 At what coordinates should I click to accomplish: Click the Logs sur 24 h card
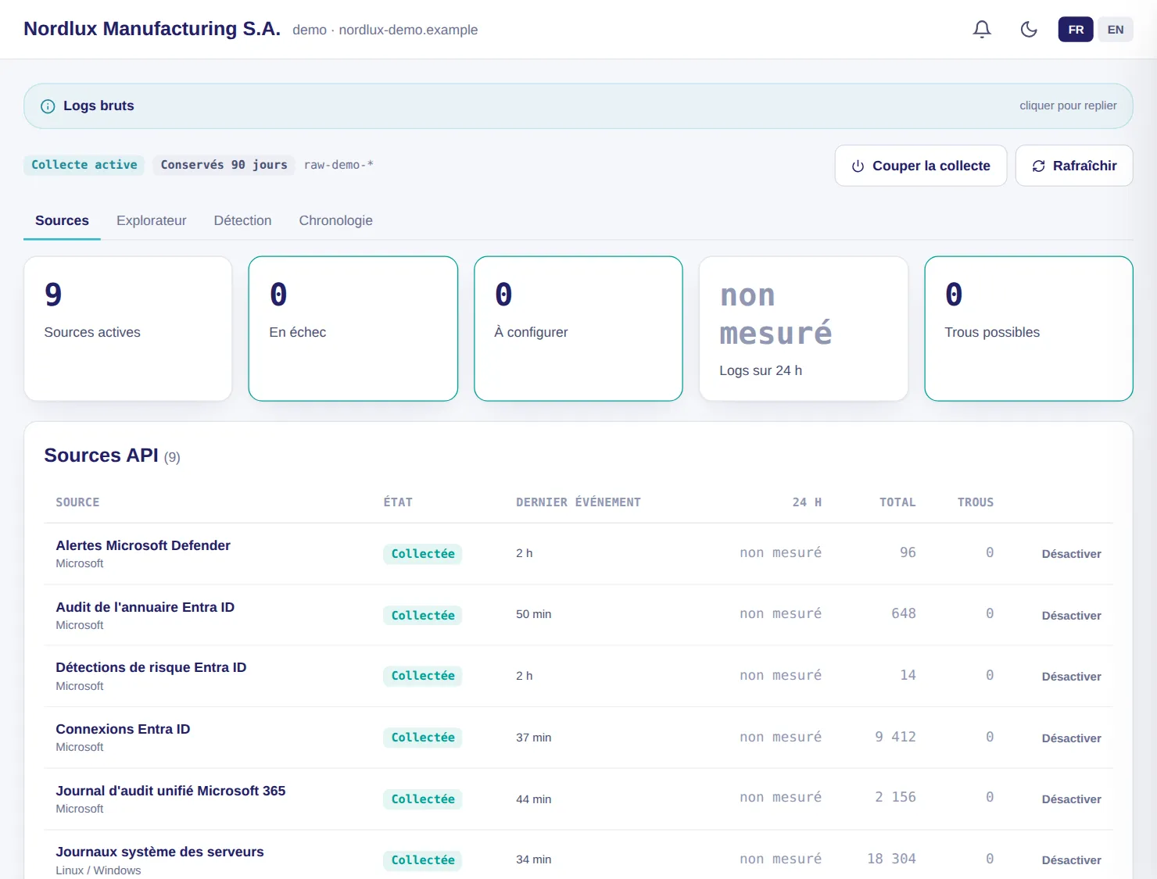(x=804, y=329)
